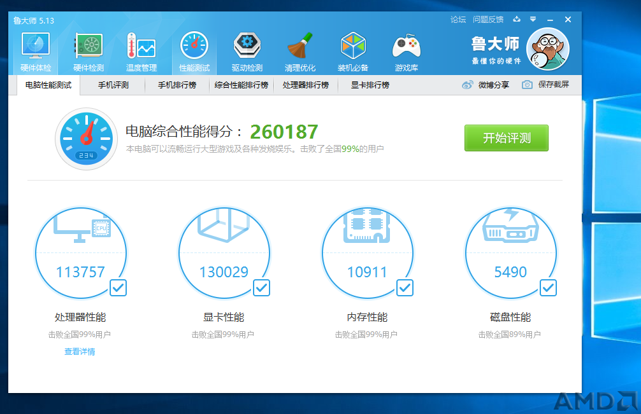Click the camera screenshot icon

(x=527, y=85)
